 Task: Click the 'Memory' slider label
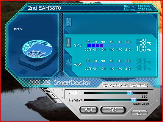75,100
